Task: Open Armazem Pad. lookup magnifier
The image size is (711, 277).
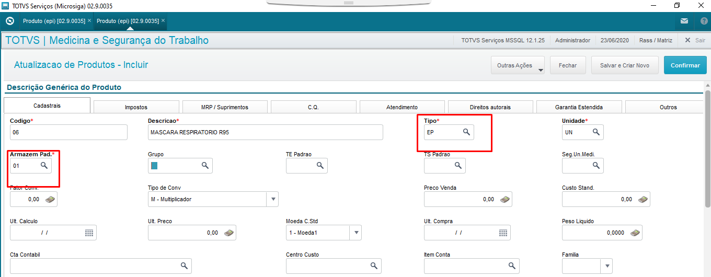Action: click(44, 166)
